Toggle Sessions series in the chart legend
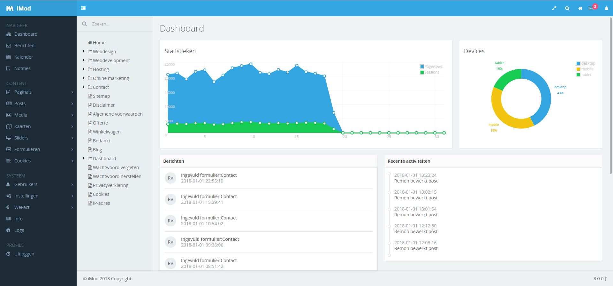The height and width of the screenshot is (286, 613). coord(430,72)
